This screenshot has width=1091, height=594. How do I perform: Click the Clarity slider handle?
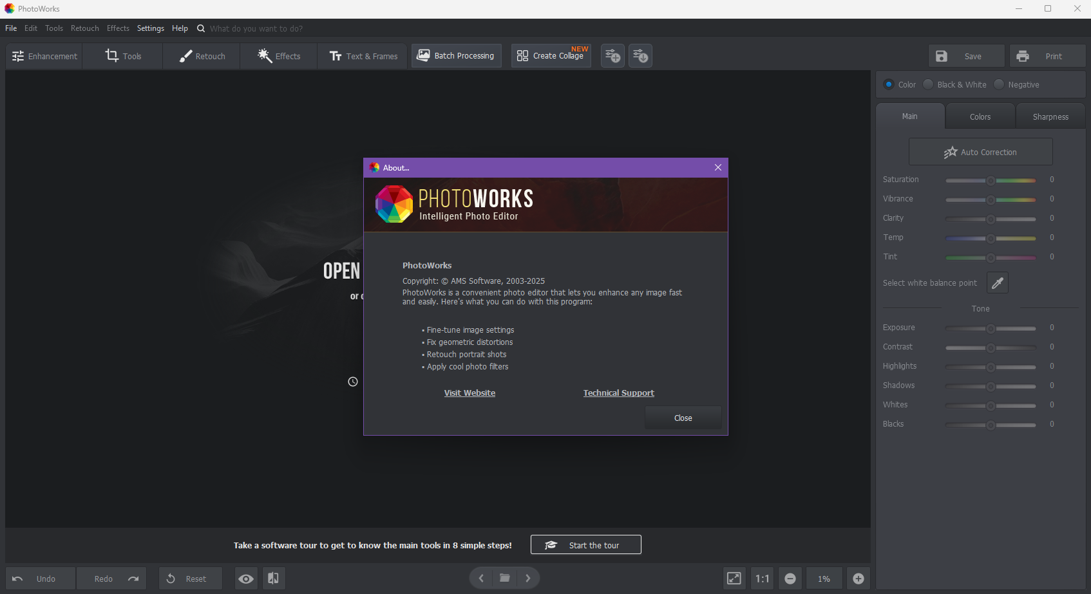[991, 219]
